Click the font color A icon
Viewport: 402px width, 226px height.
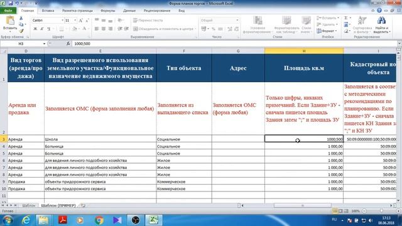tap(84, 29)
